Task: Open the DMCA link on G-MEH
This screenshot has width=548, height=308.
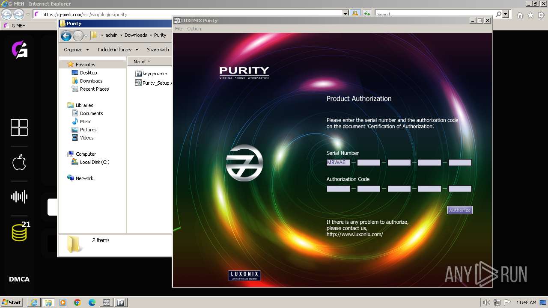Action: [19, 279]
